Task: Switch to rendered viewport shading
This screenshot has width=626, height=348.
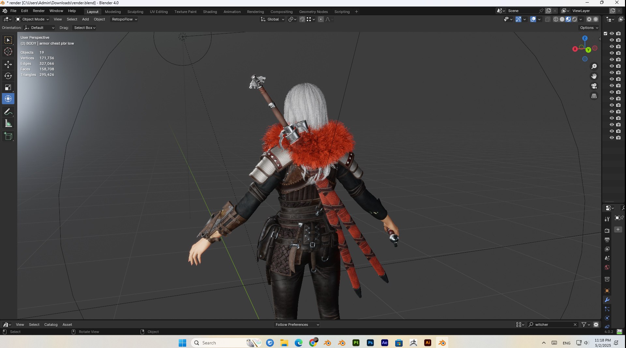Action: tap(574, 19)
